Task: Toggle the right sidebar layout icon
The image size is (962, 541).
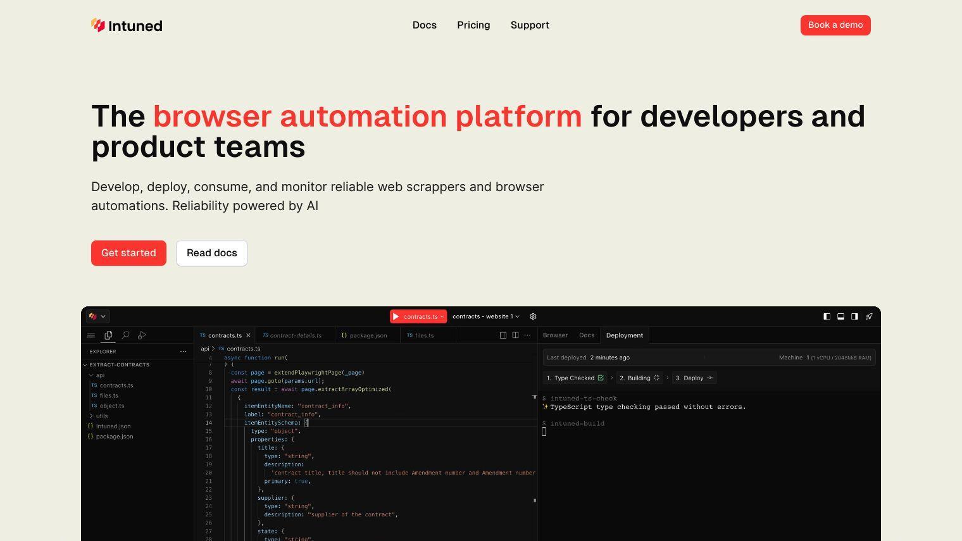Action: (x=854, y=316)
